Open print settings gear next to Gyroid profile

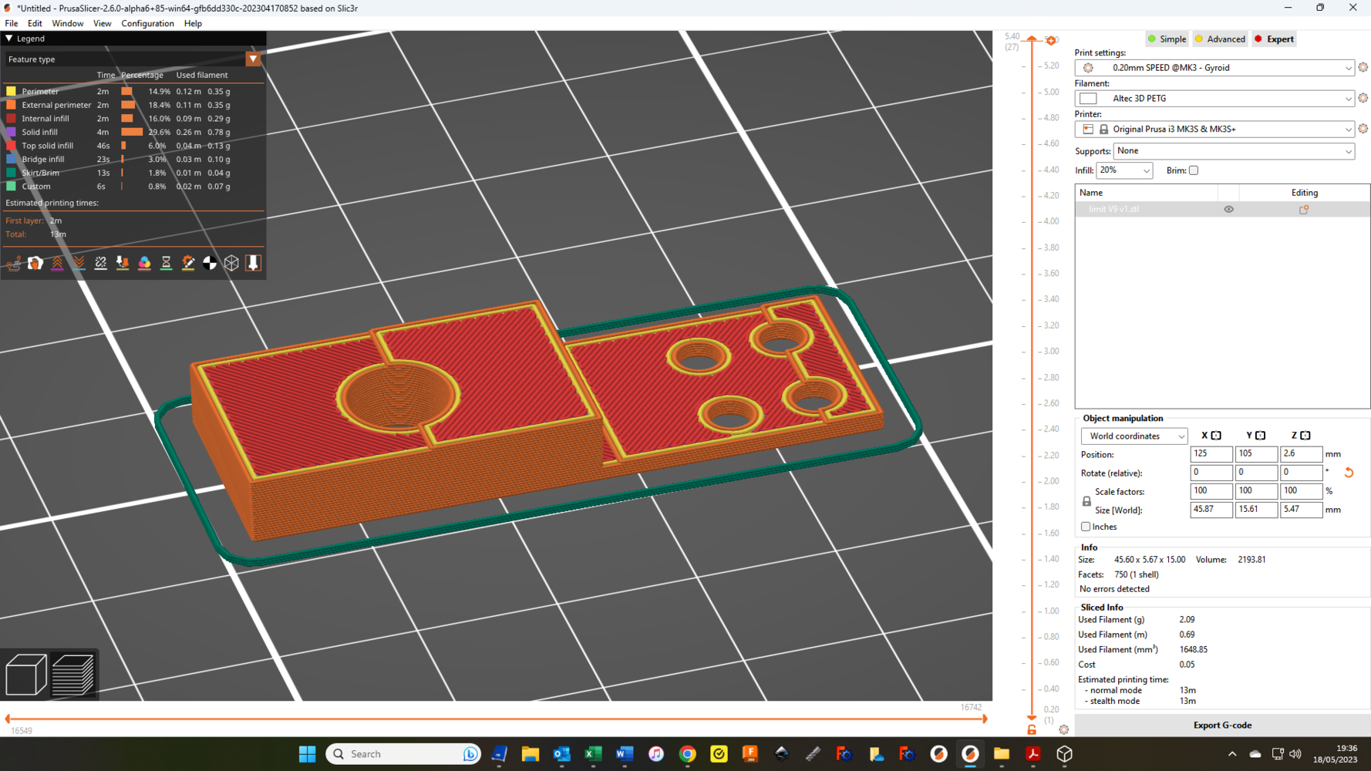tap(1363, 68)
